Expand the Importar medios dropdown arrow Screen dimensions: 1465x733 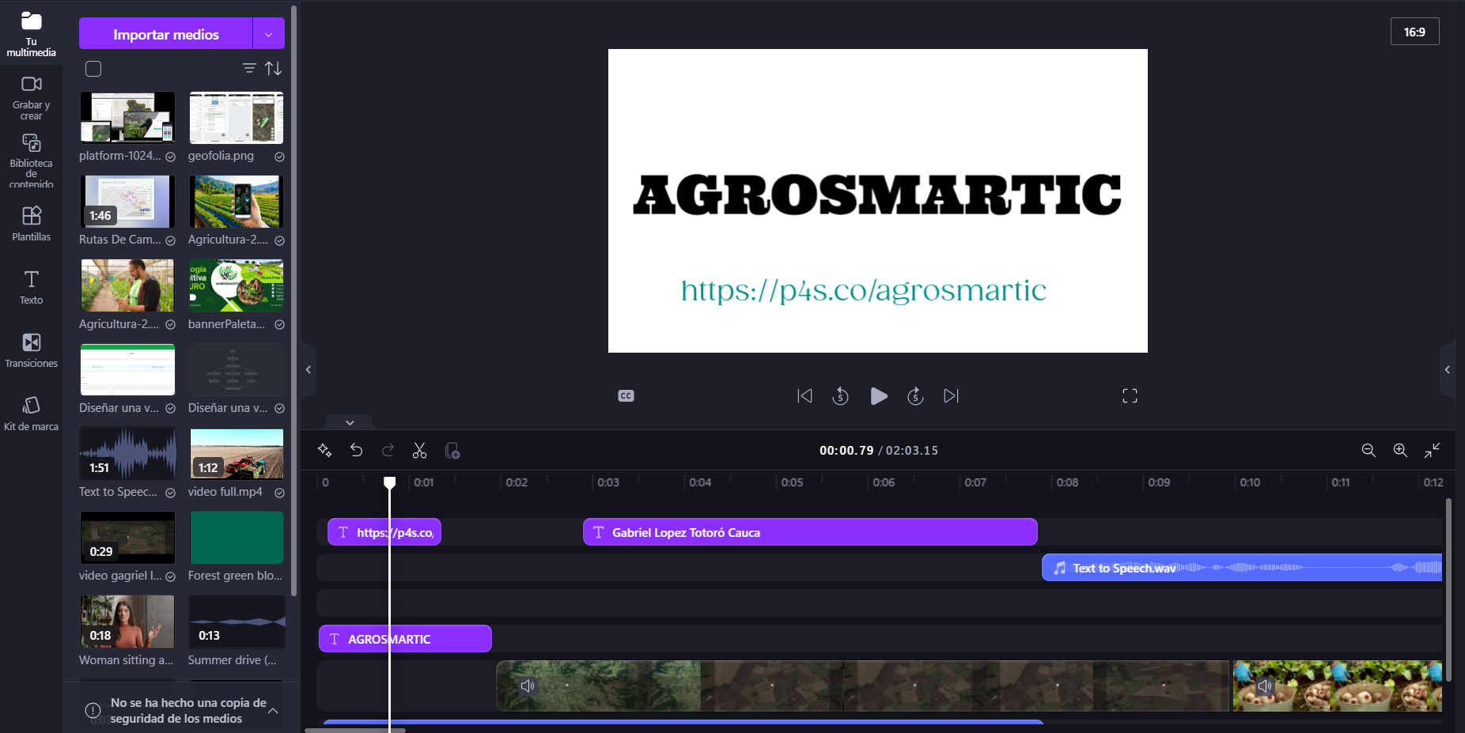pos(269,34)
